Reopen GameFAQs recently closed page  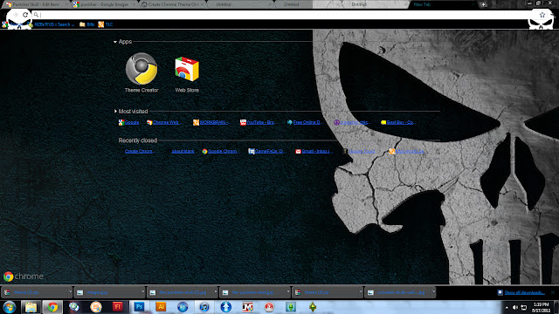(266, 151)
